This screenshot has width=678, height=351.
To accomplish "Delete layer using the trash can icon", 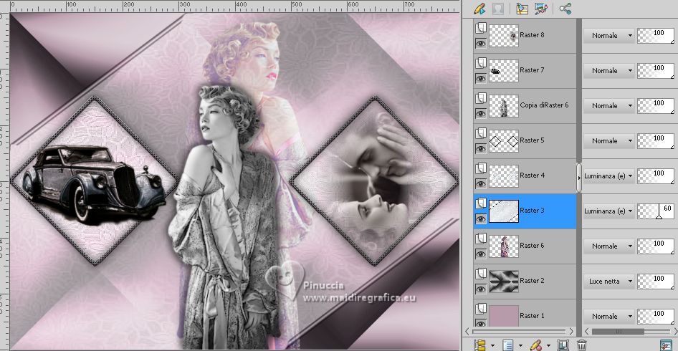I will click(582, 345).
